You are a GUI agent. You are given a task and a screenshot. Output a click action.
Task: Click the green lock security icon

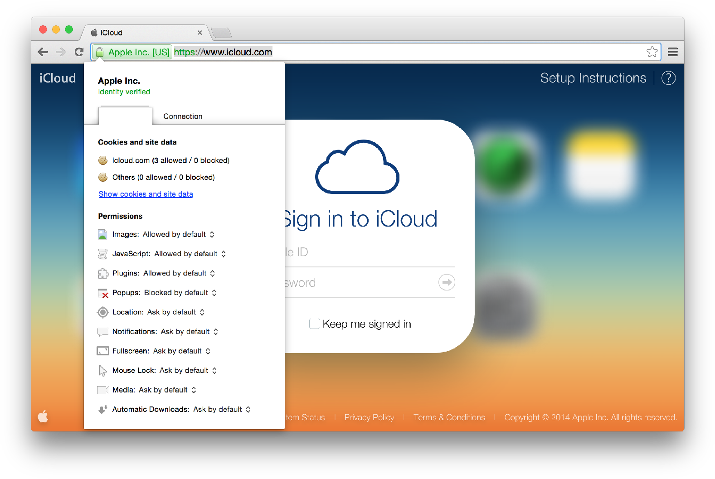click(100, 52)
